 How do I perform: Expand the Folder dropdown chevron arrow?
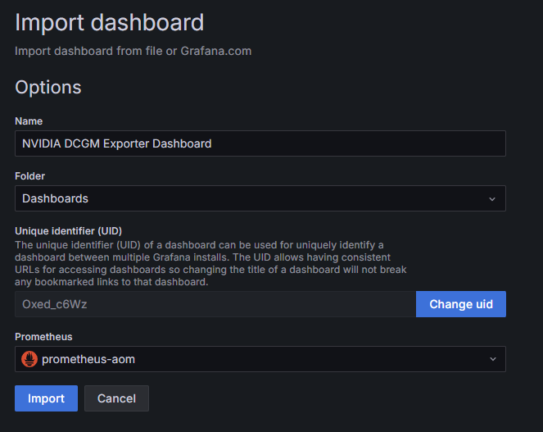point(492,199)
